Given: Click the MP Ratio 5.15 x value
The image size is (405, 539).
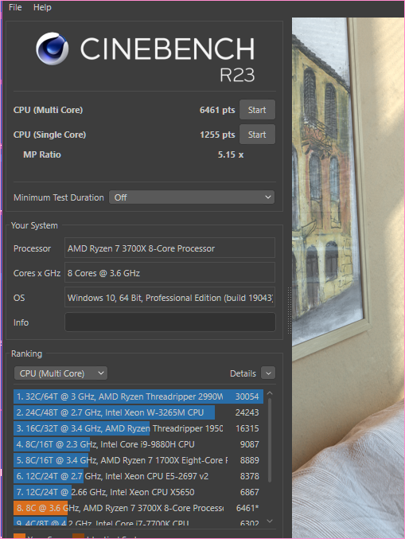Looking at the screenshot, I should 231,154.
